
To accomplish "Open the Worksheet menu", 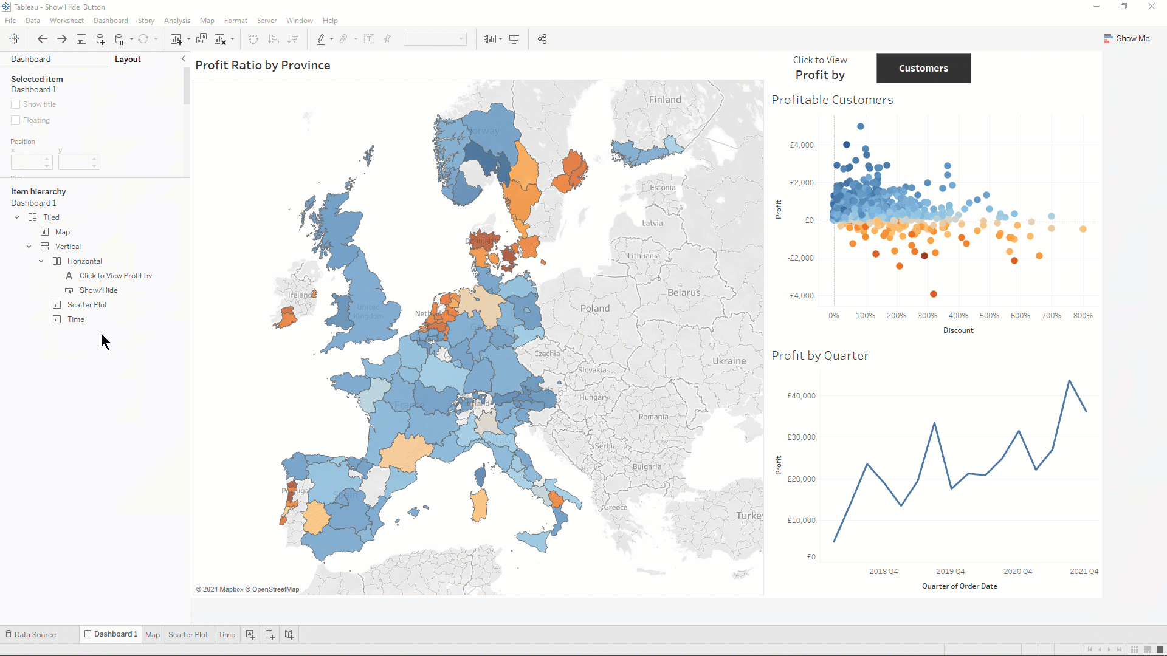I will [67, 21].
